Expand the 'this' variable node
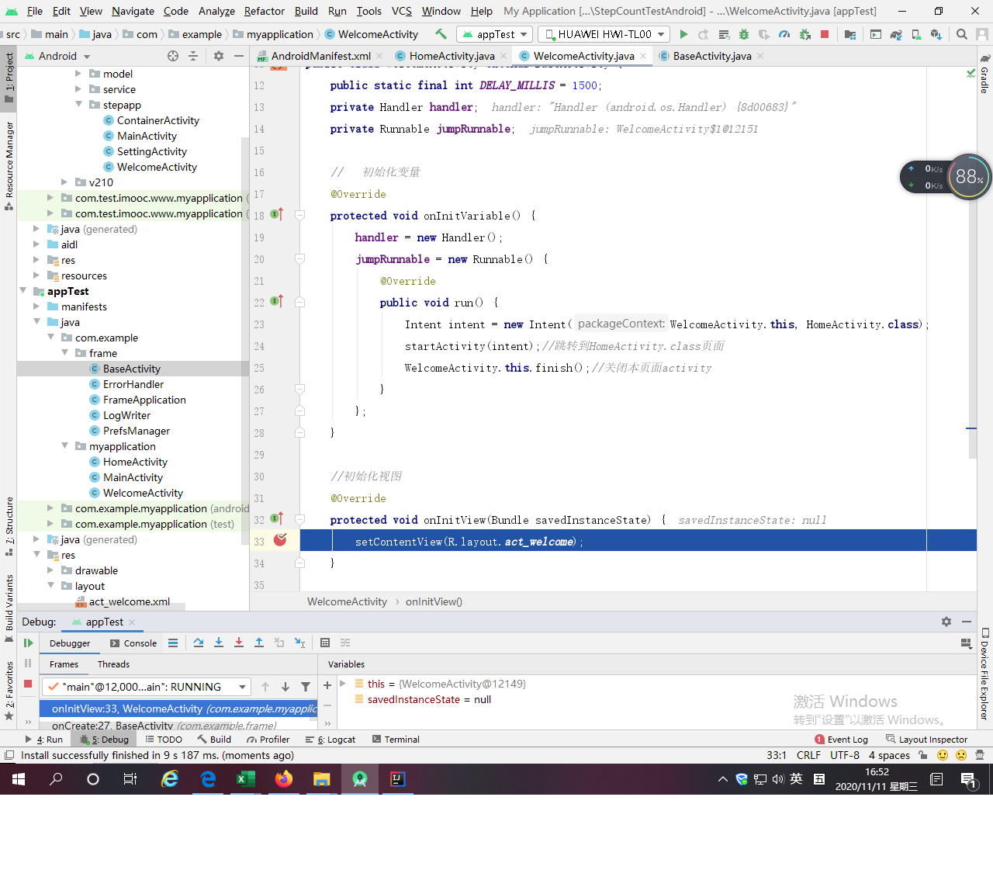The image size is (993, 894). coord(343,684)
